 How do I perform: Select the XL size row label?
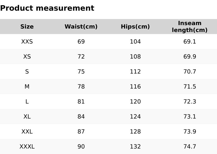point(27,117)
